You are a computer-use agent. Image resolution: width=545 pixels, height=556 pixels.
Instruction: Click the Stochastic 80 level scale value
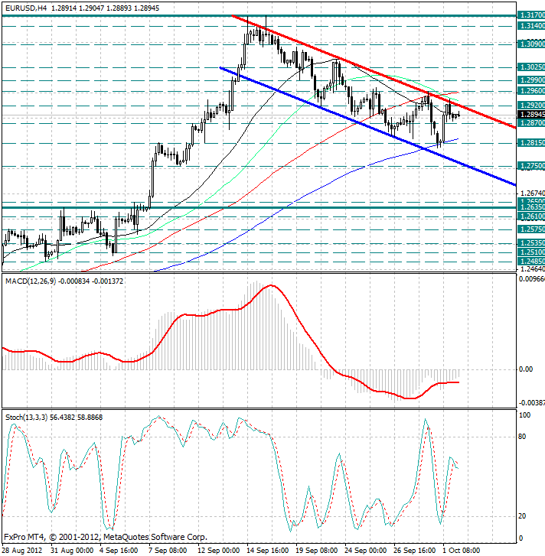[522, 437]
